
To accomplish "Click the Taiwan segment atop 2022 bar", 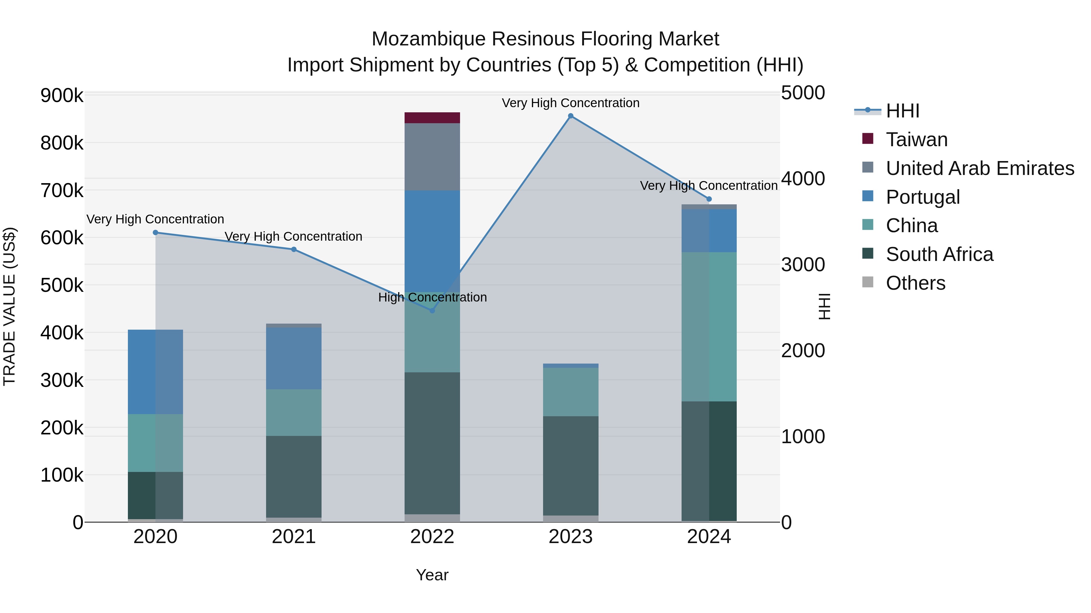I will tap(432, 118).
